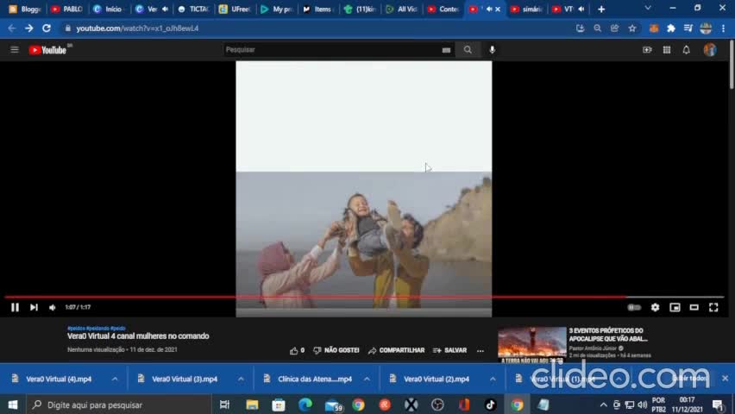Open the Windows Start menu
The height and width of the screenshot is (414, 735).
point(13,405)
